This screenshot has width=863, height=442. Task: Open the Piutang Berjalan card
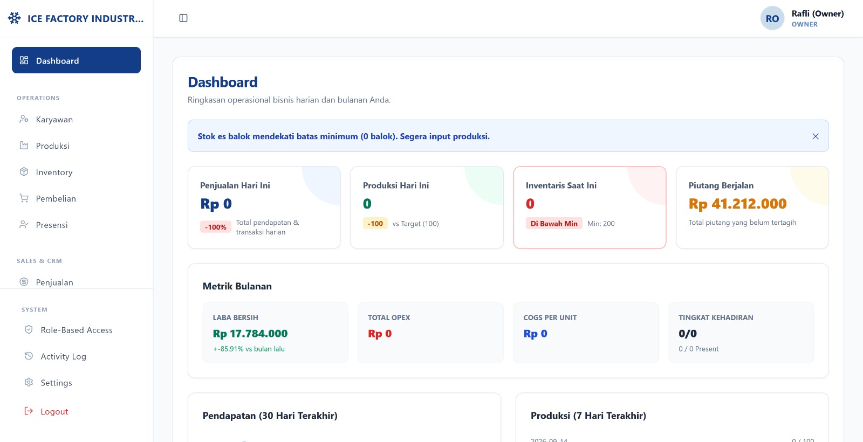coord(752,208)
